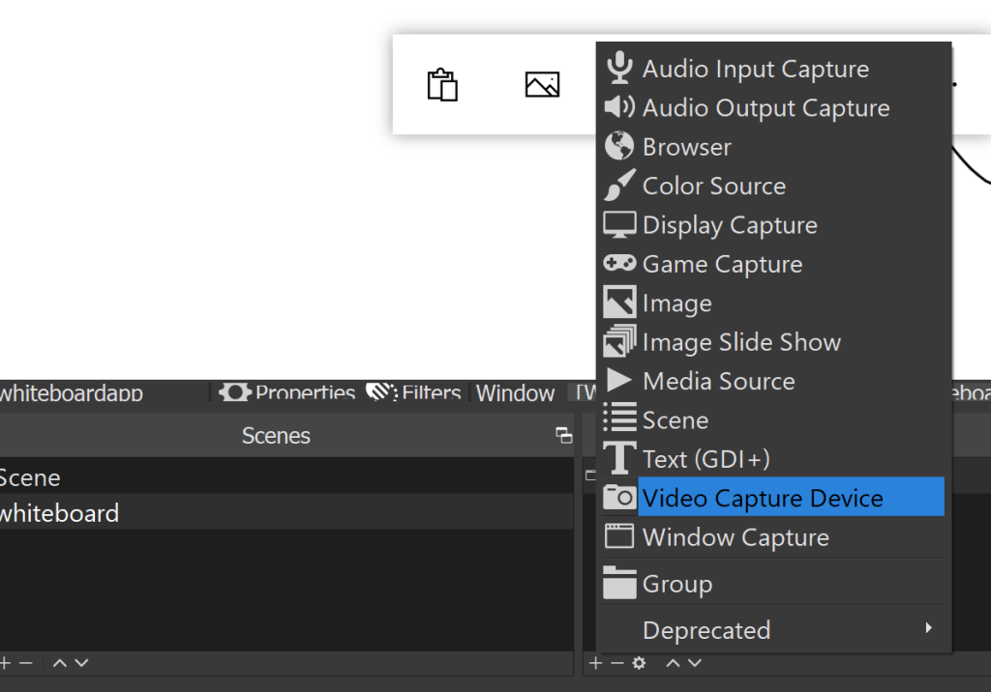Image resolution: width=991 pixels, height=692 pixels.
Task: Choose Image Slide Show from the menu
Action: (x=741, y=342)
